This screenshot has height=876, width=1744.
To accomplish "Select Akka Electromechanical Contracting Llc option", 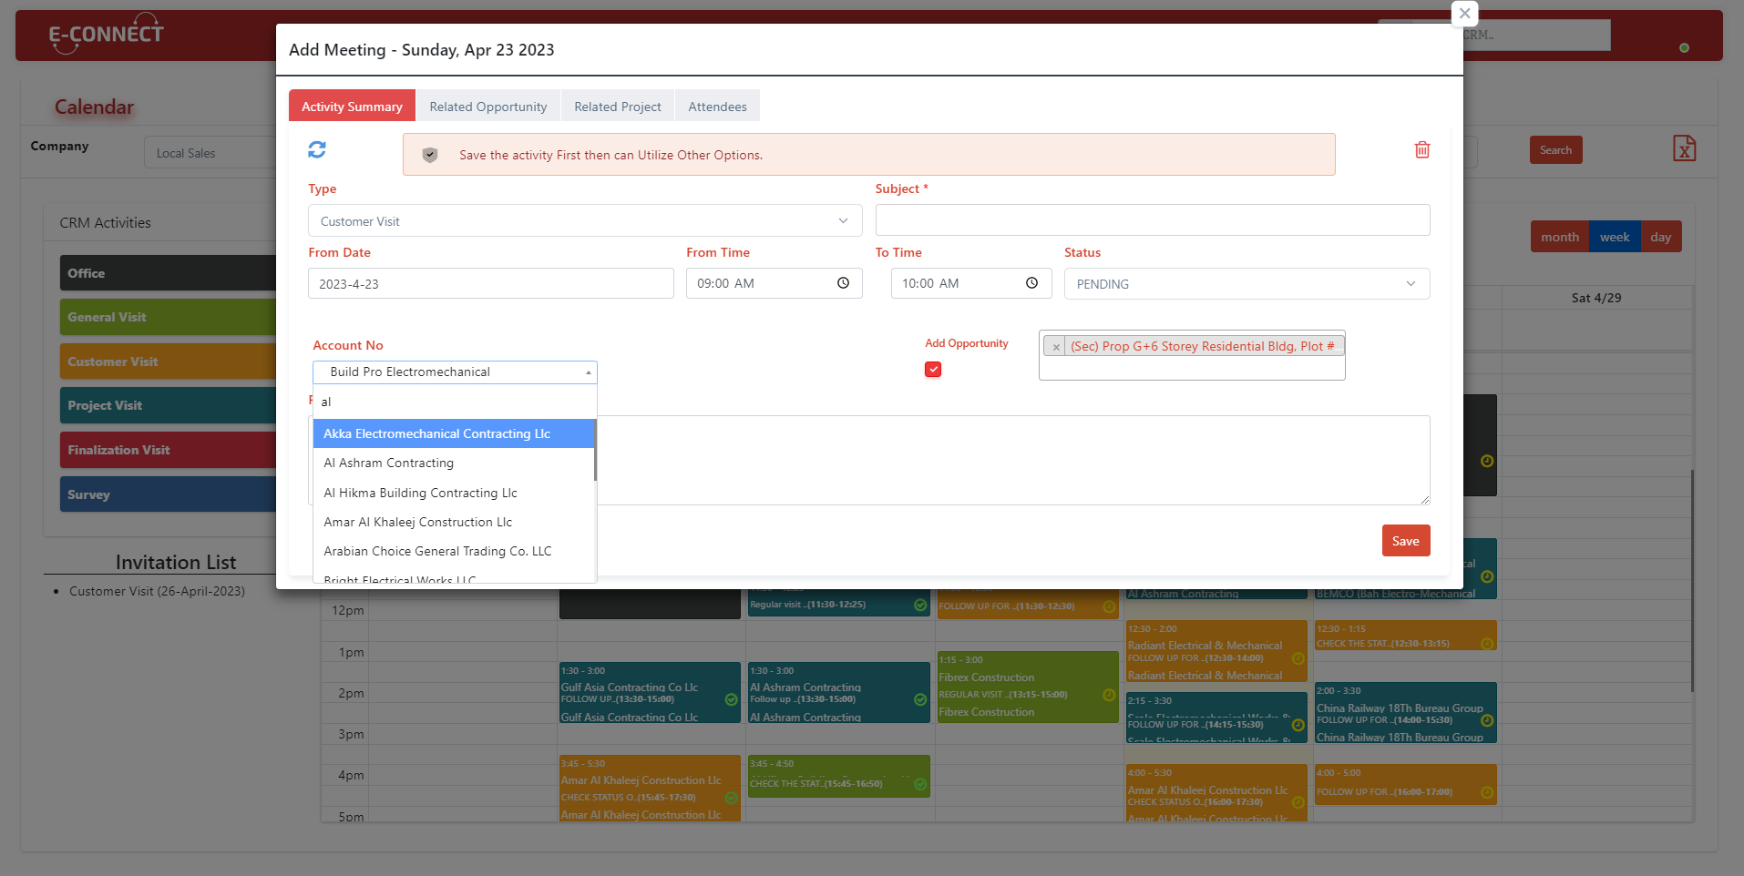I will click(x=454, y=433).
